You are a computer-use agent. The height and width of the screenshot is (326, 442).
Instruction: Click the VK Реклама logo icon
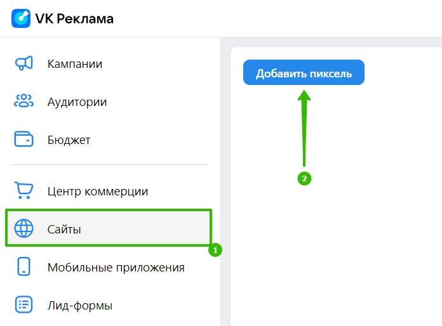pos(21,18)
